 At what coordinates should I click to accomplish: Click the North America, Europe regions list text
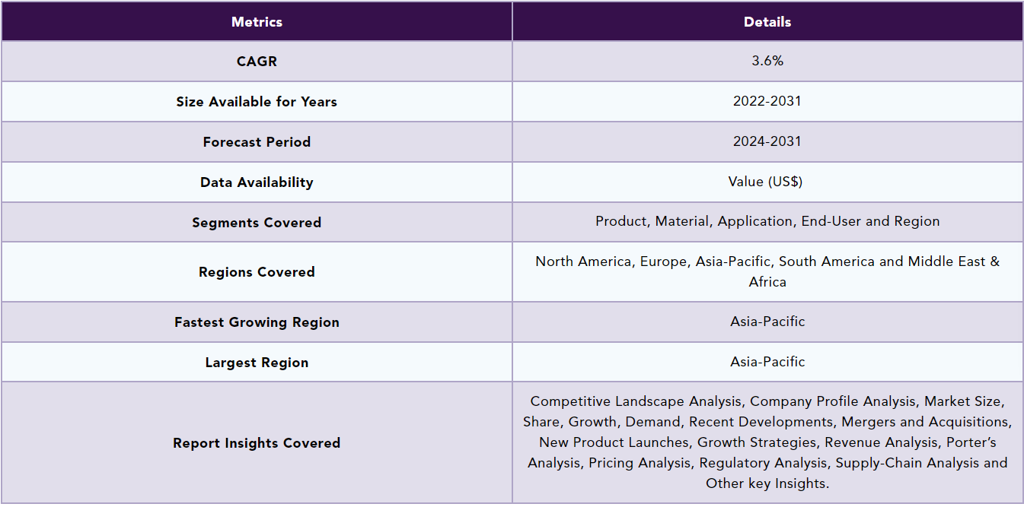(x=767, y=271)
